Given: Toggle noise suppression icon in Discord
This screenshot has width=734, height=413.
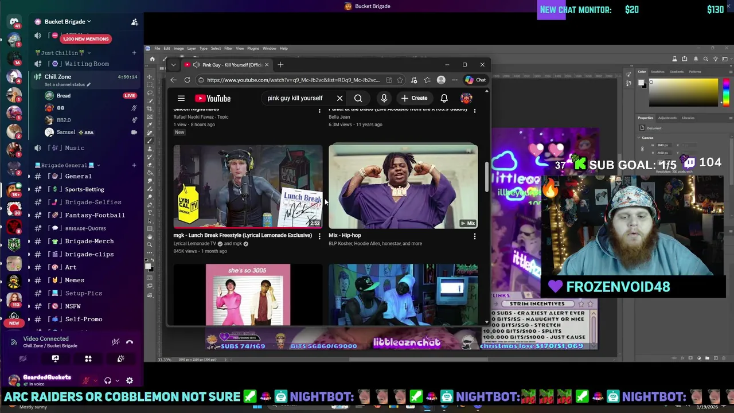Looking at the screenshot, I should click(116, 342).
